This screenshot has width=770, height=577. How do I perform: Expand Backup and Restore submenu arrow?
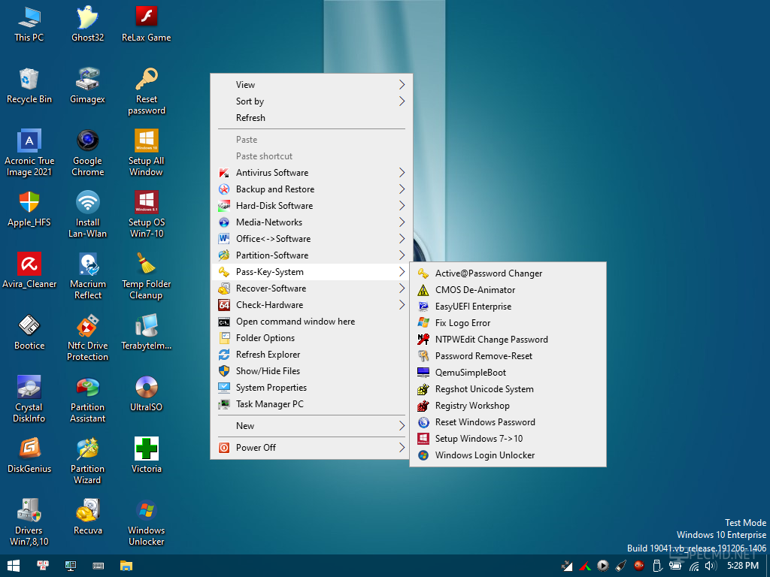coord(402,189)
